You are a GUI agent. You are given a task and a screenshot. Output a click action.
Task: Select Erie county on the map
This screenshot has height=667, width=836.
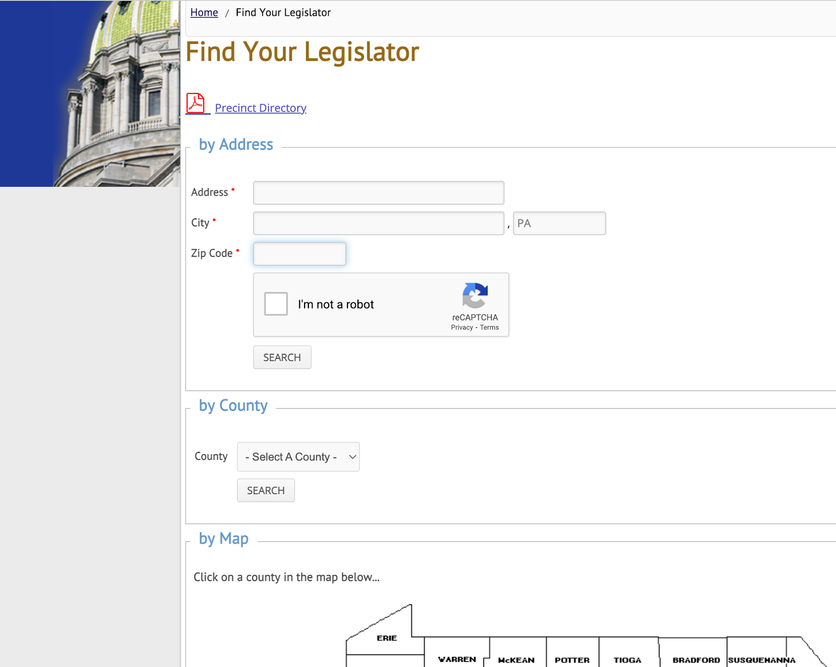[x=387, y=638]
